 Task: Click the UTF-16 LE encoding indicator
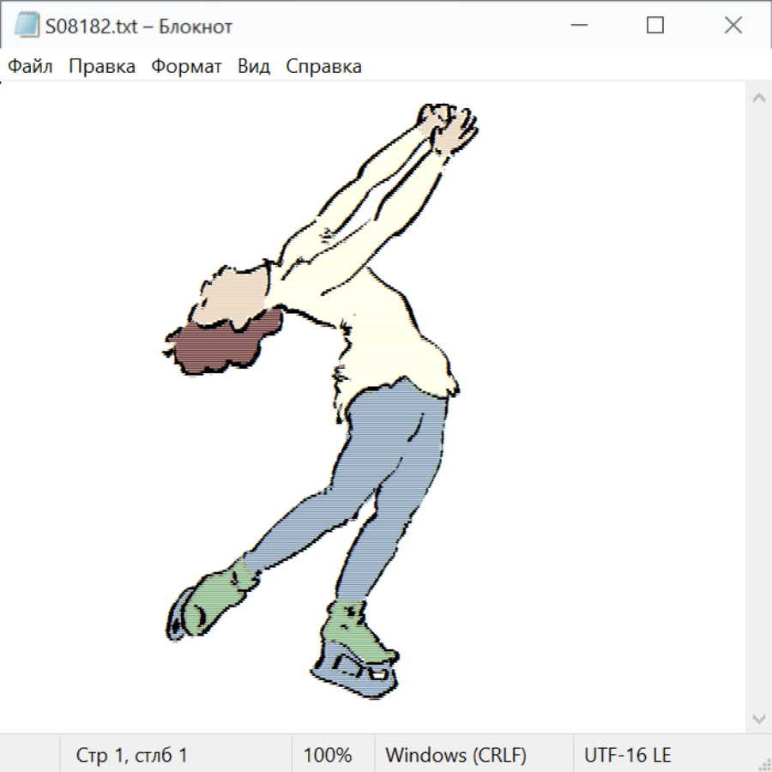tap(627, 755)
